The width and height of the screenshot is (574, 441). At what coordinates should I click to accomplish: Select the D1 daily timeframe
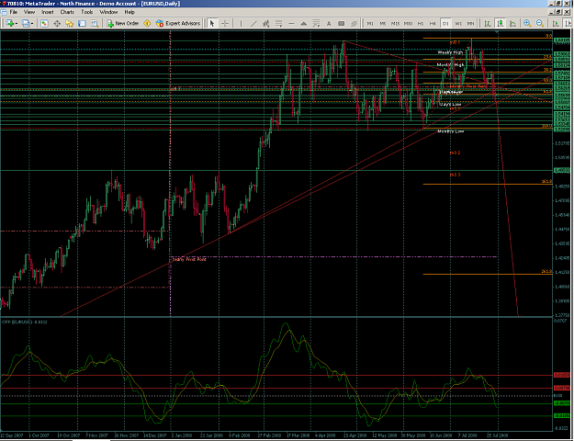(x=445, y=24)
